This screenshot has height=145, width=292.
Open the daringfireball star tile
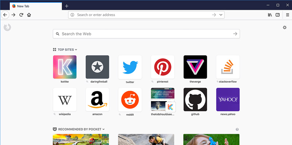click(x=97, y=67)
